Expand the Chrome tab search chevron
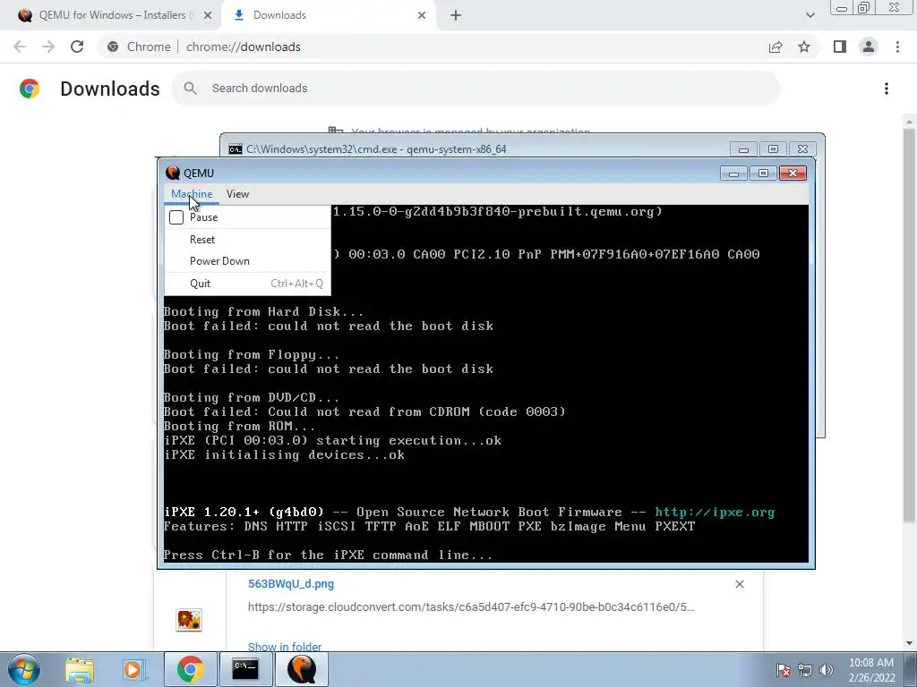Screen dimensions: 917x687 tap(810, 15)
